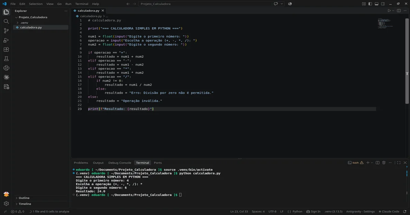Viewport: 410px width, 215px height.
Task: Open the Help menu
Action: tap(96, 4)
